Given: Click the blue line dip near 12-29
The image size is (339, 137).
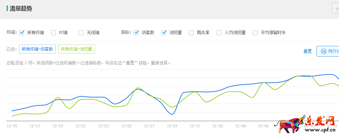Looking at the screenshot, I should (x=172, y=114).
